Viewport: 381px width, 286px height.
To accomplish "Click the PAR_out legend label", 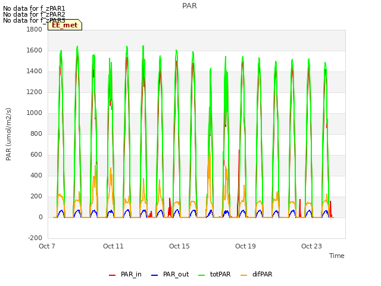I will [x=176, y=274].
